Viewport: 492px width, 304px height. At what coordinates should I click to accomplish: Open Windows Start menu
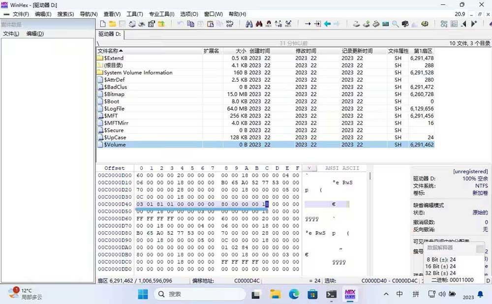(143, 294)
